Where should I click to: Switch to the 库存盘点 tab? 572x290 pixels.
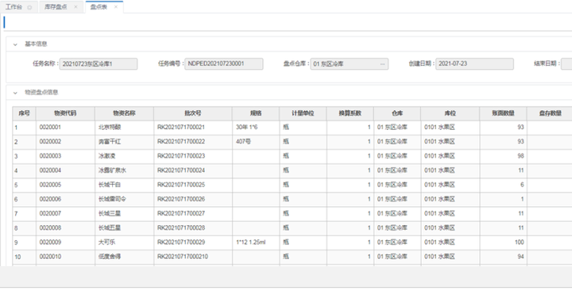tap(56, 7)
